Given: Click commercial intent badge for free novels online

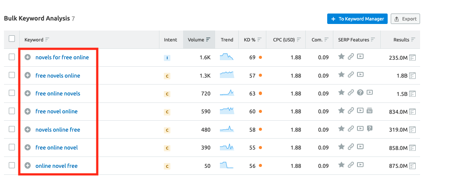Looking at the screenshot, I should [x=167, y=76].
